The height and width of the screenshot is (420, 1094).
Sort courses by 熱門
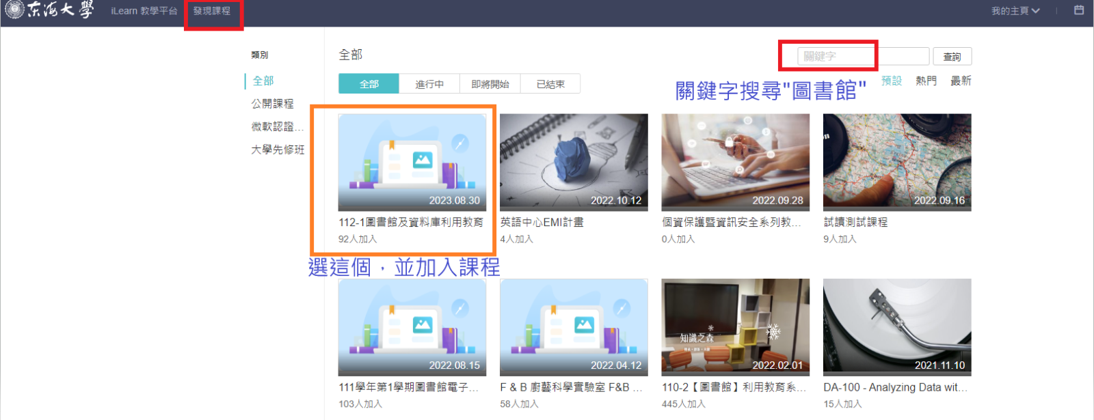click(x=926, y=81)
